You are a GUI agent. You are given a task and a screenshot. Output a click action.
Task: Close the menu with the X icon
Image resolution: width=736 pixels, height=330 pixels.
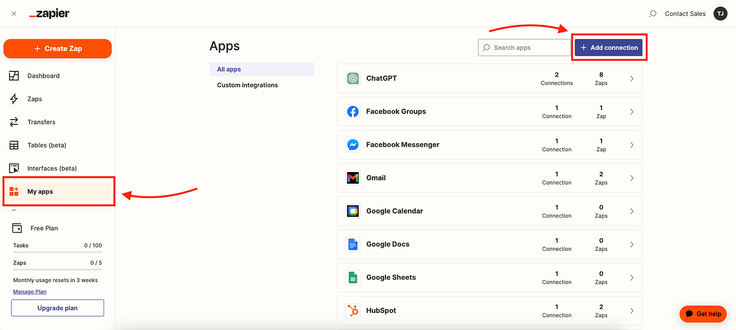coord(14,14)
